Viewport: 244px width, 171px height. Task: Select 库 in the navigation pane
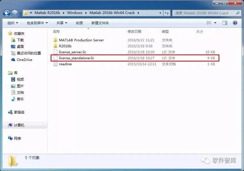(x=16, y=73)
